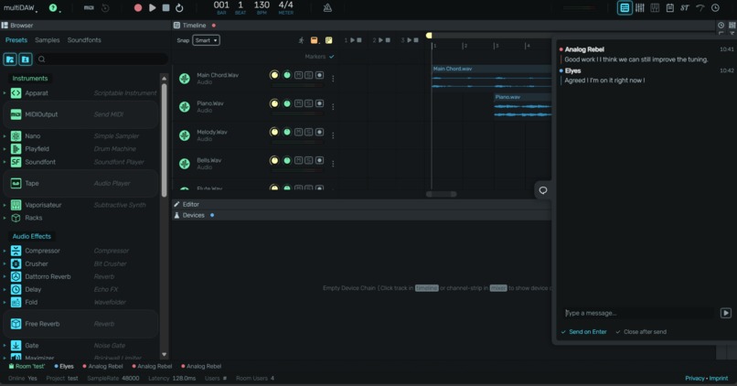Expand the Apparat preset list

click(5, 93)
